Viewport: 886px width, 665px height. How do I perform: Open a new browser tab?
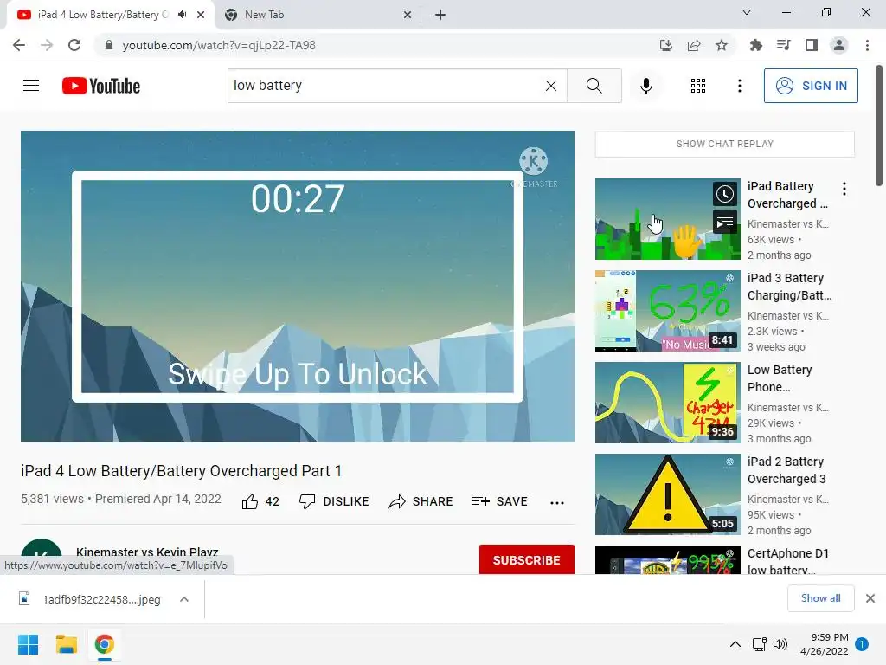(x=440, y=15)
